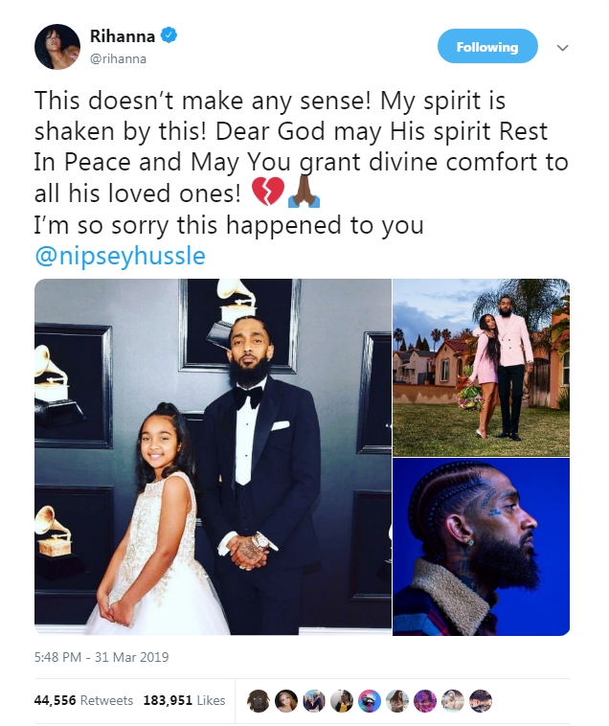
Task: Click the blue verified badge
Action: (169, 36)
